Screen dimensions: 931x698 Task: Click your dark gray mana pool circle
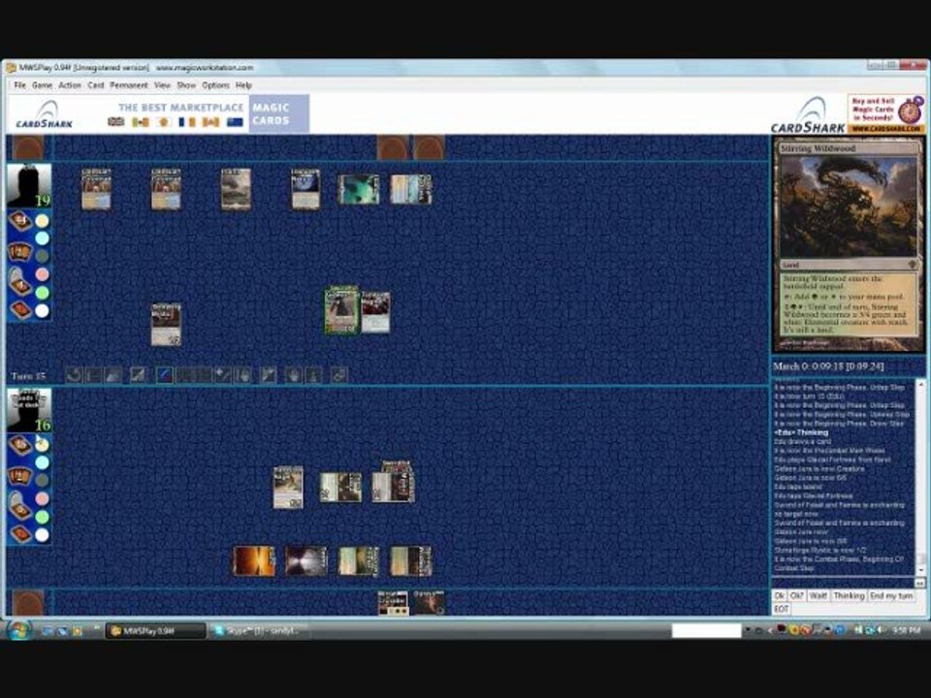click(42, 480)
